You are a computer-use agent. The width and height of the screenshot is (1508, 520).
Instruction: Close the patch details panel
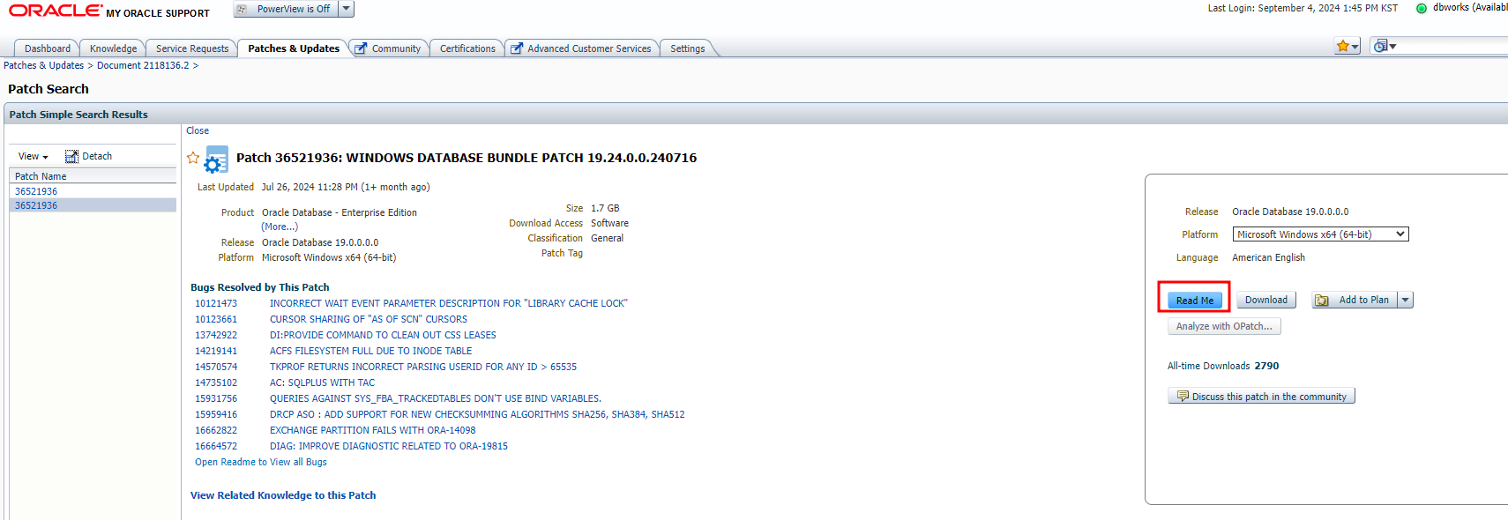tap(198, 130)
